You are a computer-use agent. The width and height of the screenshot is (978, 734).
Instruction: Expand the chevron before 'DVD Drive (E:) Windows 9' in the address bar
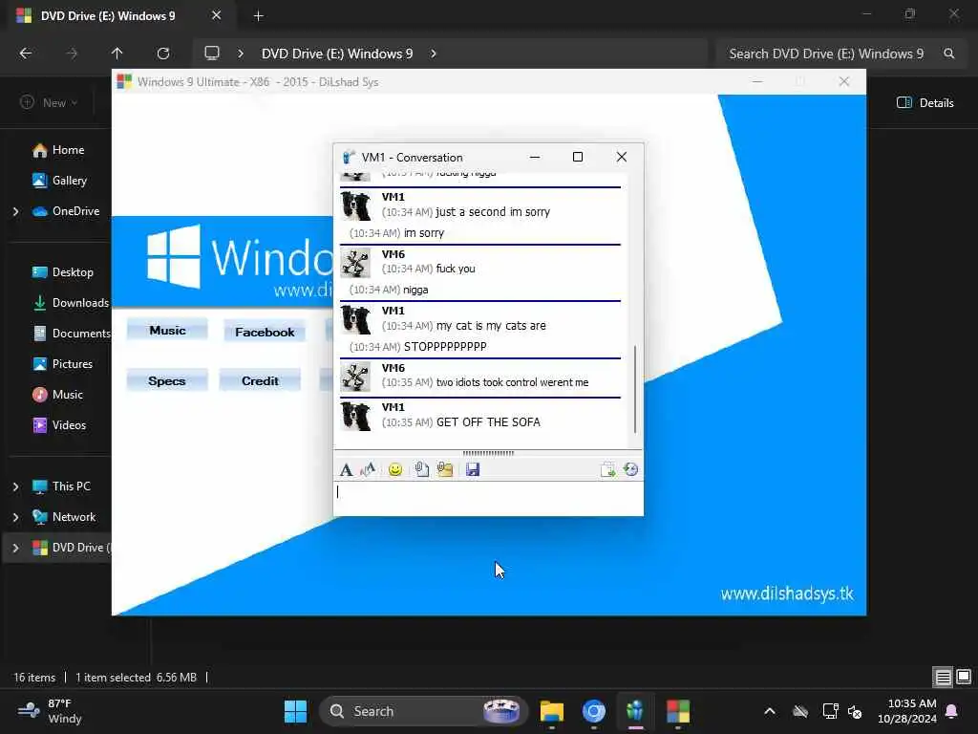(x=241, y=54)
